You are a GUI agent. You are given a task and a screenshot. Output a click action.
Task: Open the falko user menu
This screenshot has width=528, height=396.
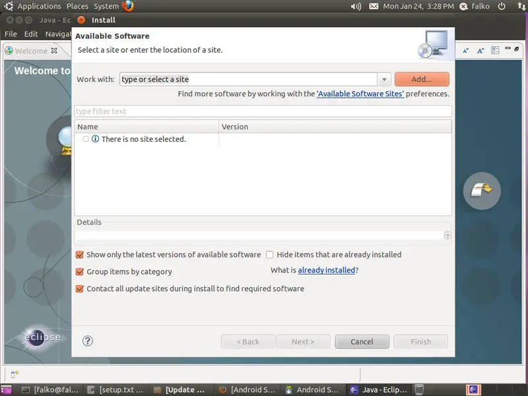(x=475, y=6)
